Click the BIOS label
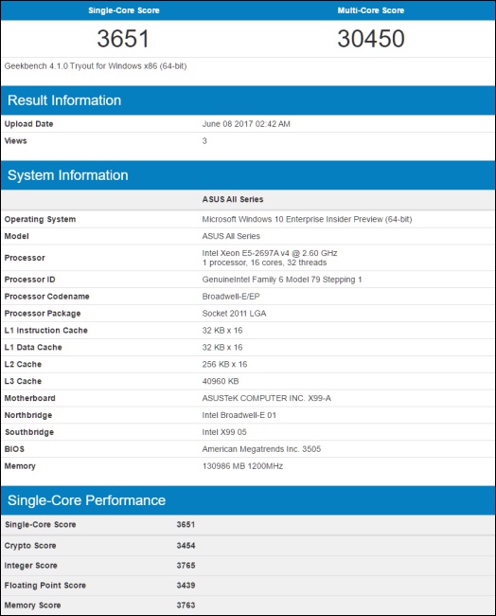The image size is (496, 616). 14,449
